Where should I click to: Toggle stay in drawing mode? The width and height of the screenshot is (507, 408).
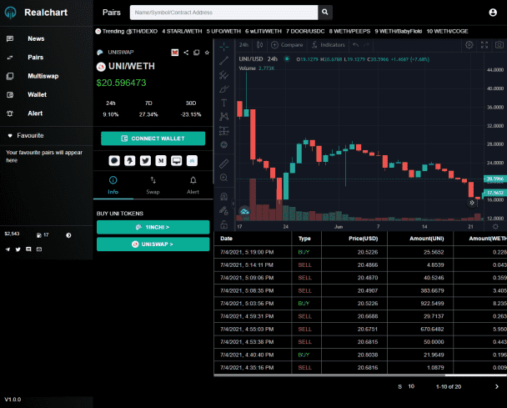coord(223,210)
